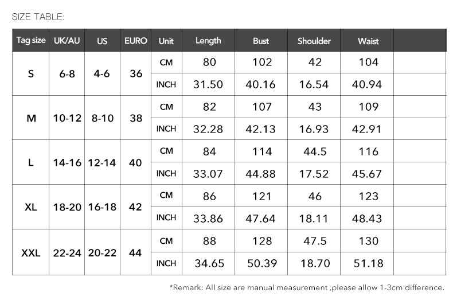Click the EURO 38 size cell

click(x=136, y=118)
